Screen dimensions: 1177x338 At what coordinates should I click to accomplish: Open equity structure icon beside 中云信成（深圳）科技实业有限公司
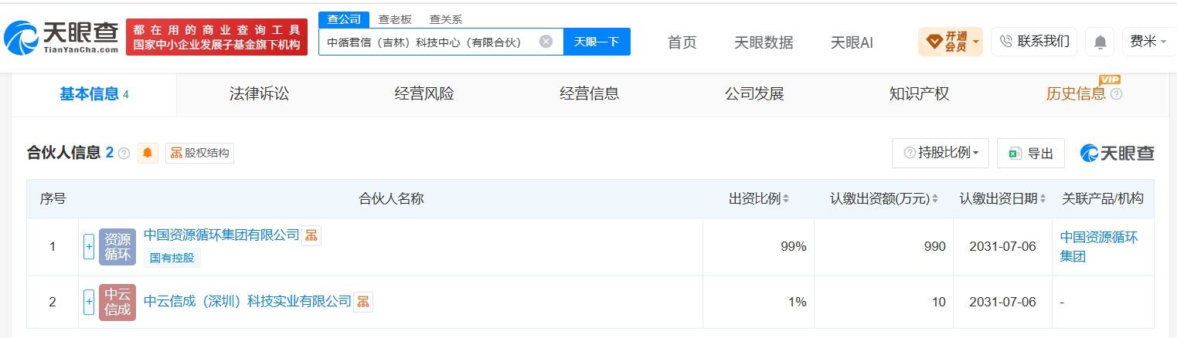point(363,302)
